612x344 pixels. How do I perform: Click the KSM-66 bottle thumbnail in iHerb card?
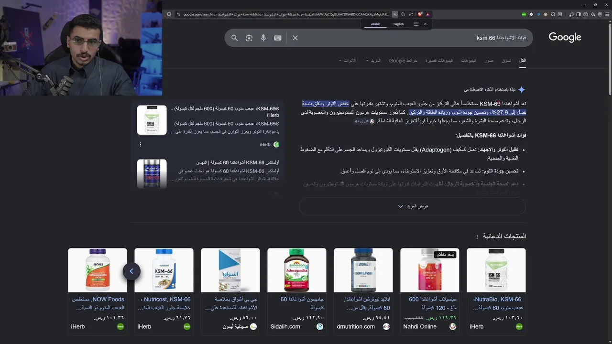point(152,120)
